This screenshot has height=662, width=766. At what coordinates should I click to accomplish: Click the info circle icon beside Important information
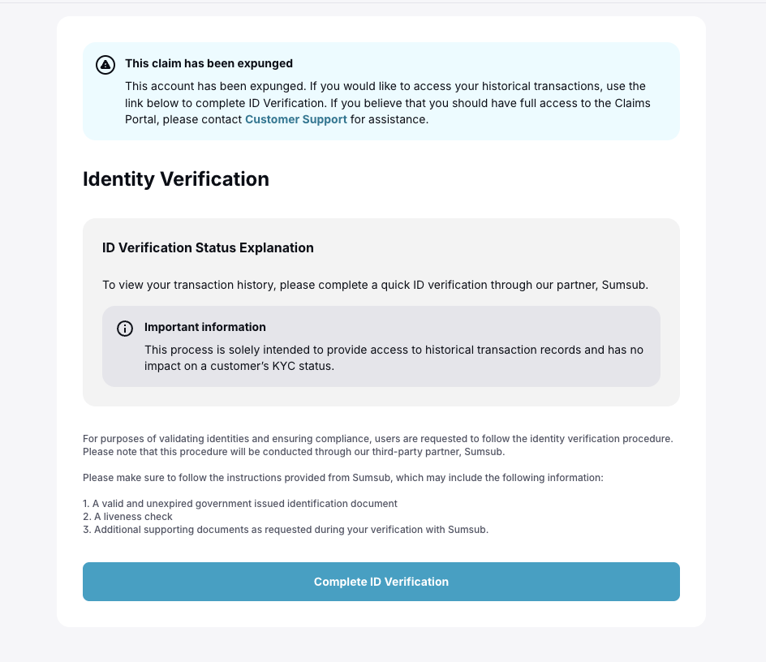(x=125, y=329)
